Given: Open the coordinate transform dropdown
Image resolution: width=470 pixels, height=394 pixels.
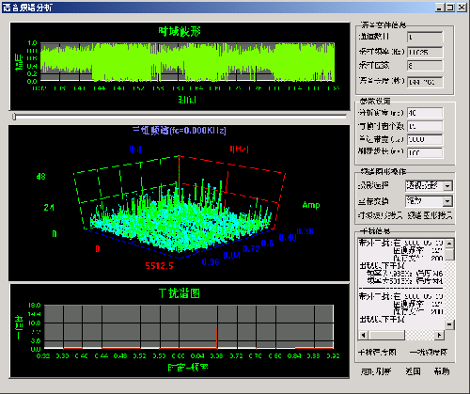Looking at the screenshot, I should 447,201.
